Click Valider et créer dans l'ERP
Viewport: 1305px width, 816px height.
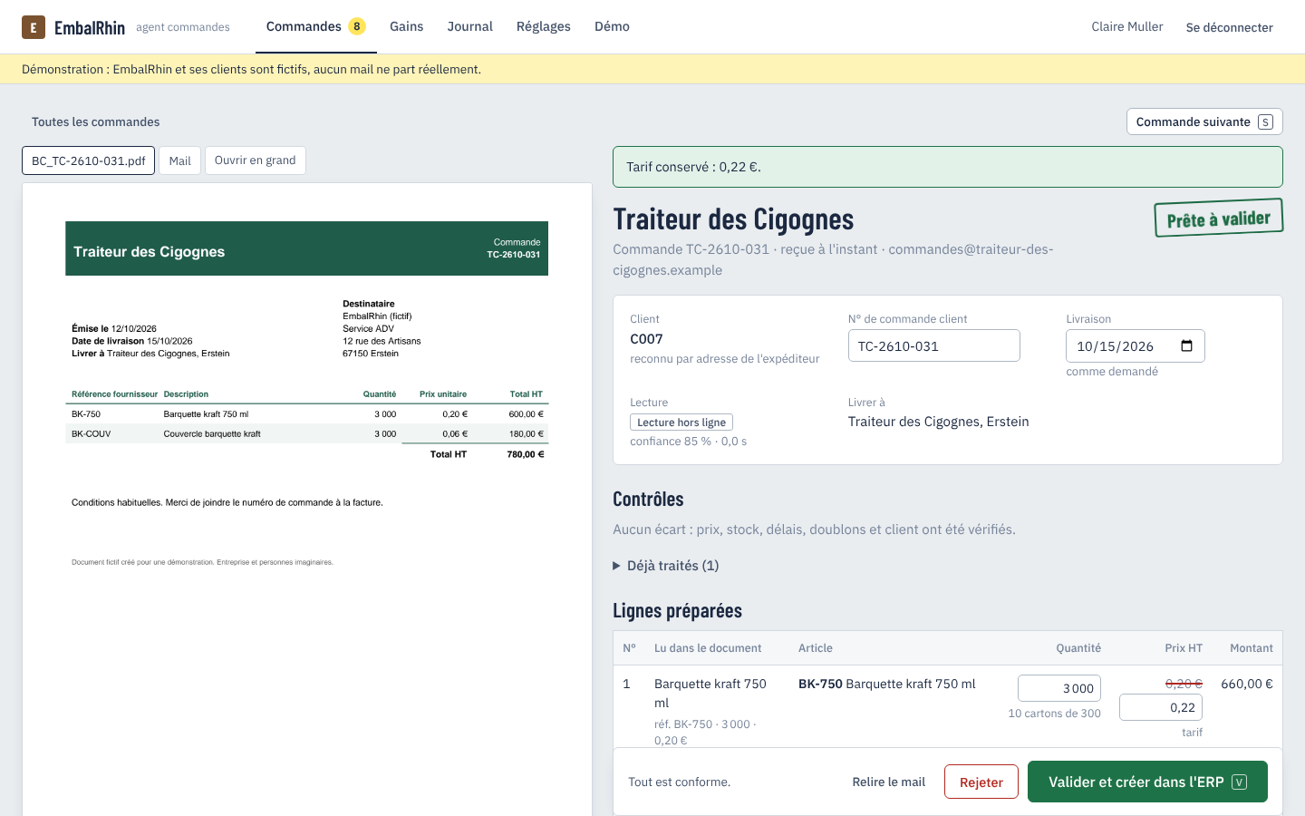pyautogui.click(x=1147, y=782)
